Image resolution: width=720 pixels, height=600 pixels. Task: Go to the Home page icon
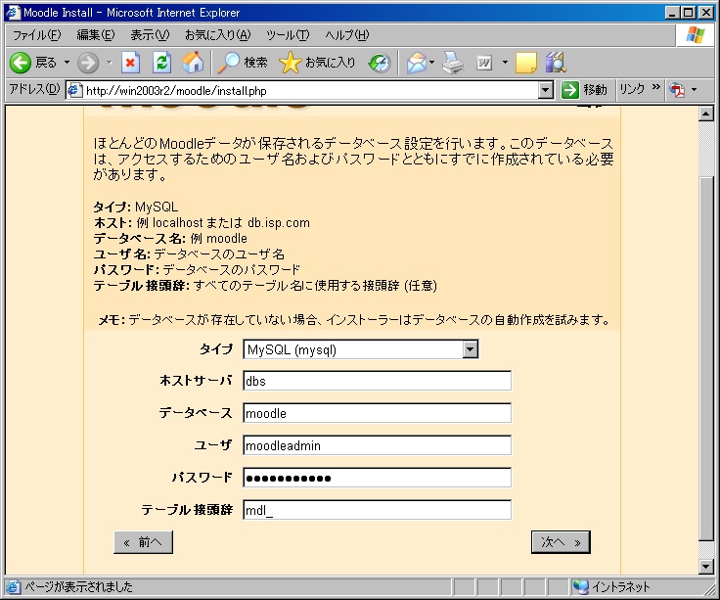pos(193,63)
